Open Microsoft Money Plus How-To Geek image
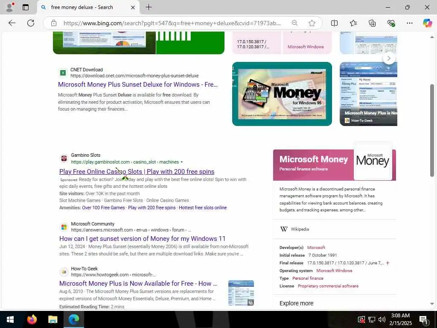 [368, 94]
